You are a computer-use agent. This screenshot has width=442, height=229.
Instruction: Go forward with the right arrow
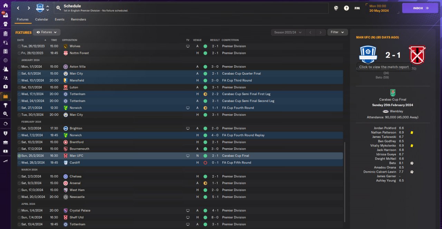(x=29, y=8)
